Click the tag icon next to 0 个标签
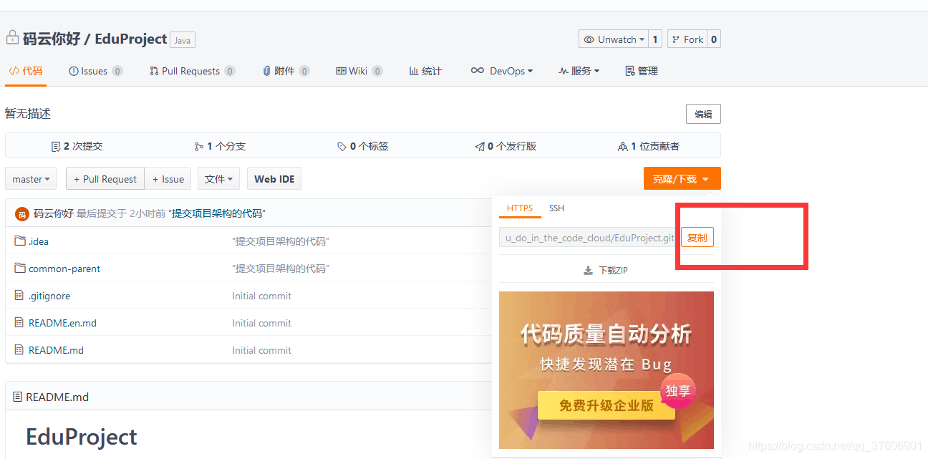 (342, 145)
